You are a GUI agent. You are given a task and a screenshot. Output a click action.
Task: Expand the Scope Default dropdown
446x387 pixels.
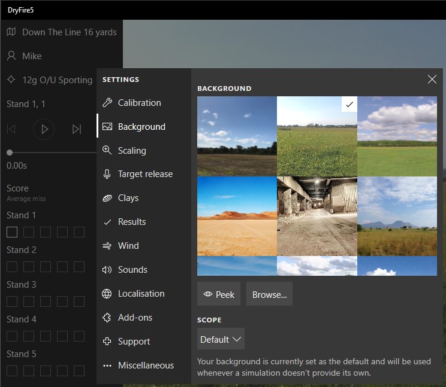pos(221,339)
